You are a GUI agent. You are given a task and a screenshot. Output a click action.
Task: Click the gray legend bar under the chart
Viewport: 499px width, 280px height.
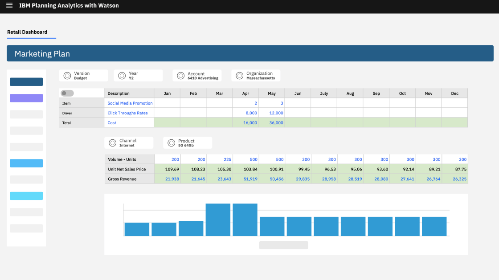coord(283,245)
